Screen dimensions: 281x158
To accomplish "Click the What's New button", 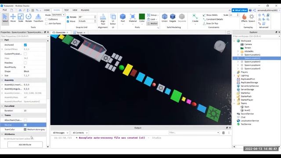I will click(240, 10).
